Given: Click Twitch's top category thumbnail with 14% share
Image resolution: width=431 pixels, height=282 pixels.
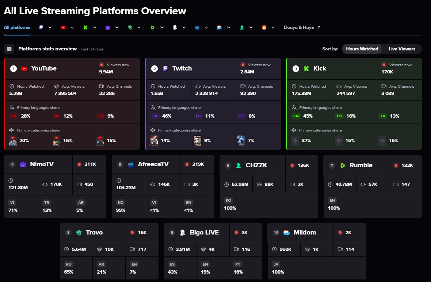Looking at the screenshot, I should click(154, 141).
